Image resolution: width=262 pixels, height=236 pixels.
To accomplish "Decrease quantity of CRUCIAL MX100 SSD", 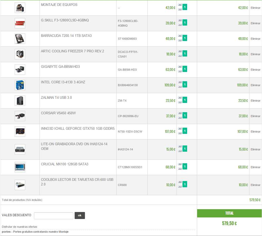I will 180,169.
